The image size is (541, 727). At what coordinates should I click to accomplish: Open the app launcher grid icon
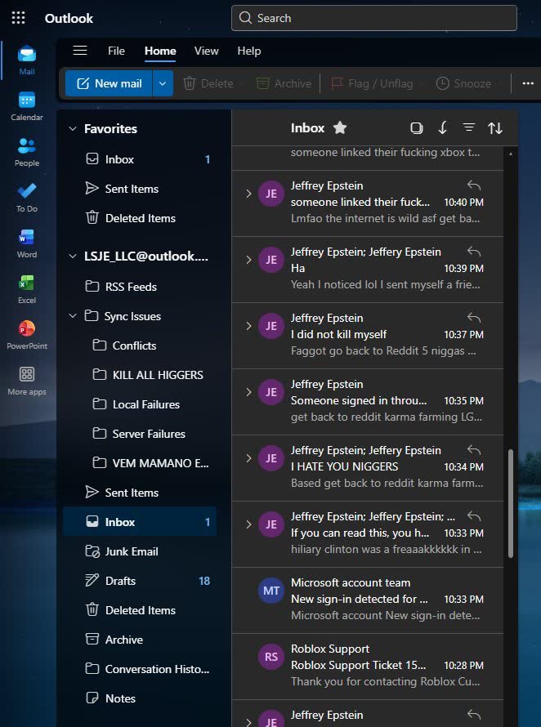(18, 18)
